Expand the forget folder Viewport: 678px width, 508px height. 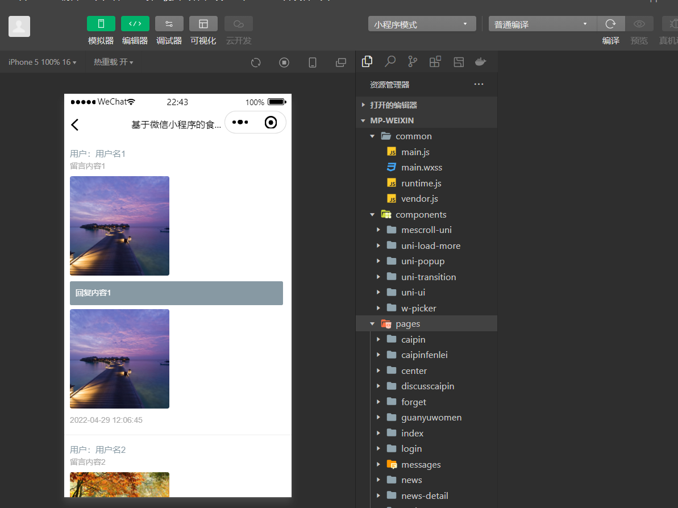click(x=426, y=402)
